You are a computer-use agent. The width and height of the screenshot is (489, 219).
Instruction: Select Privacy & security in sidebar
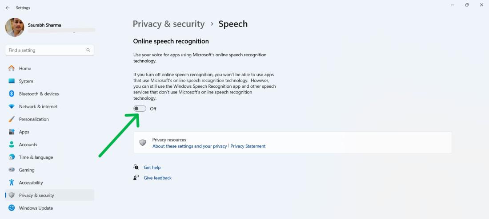point(36,196)
